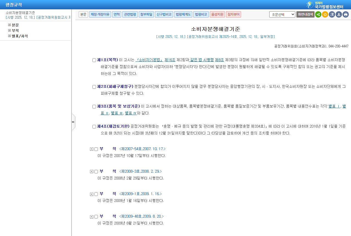This screenshot has height=236, width=351.
Task: Click small icon beside 제2009-1호 addendum
Action: point(92,194)
